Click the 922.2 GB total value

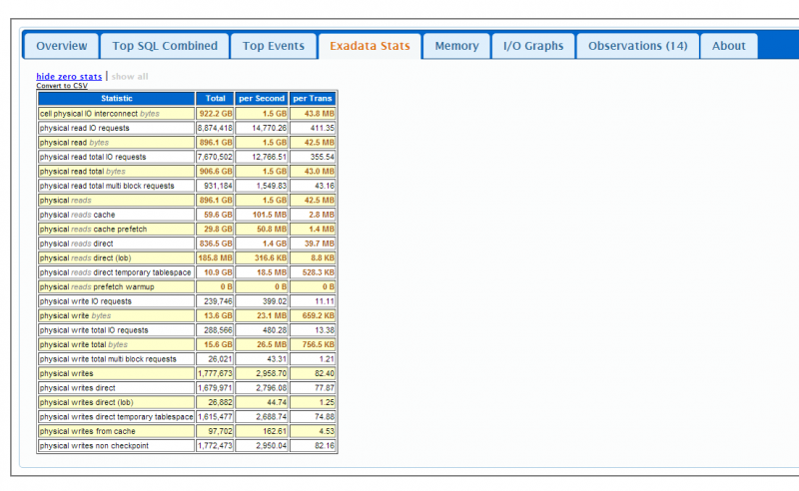pyautogui.click(x=216, y=114)
